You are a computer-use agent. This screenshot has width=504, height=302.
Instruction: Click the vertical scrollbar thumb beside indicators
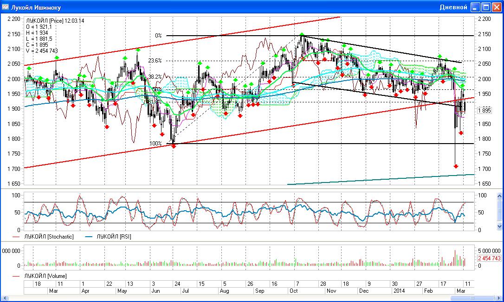coord(499,210)
